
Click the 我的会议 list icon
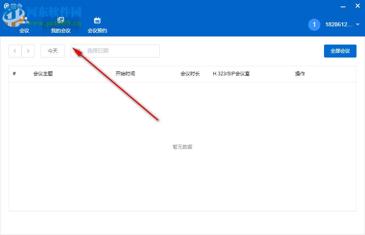pos(61,20)
